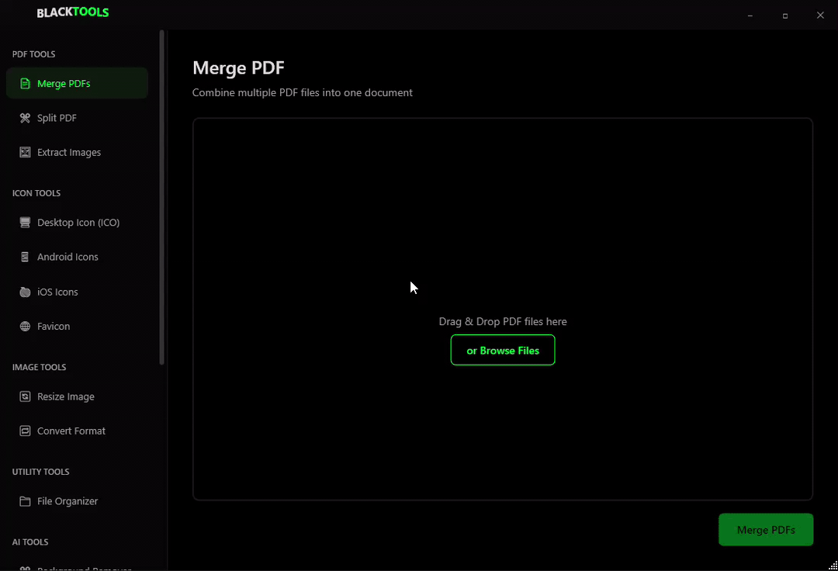Image resolution: width=838 pixels, height=571 pixels.
Task: Open the Resize Image tool
Action: point(77,396)
